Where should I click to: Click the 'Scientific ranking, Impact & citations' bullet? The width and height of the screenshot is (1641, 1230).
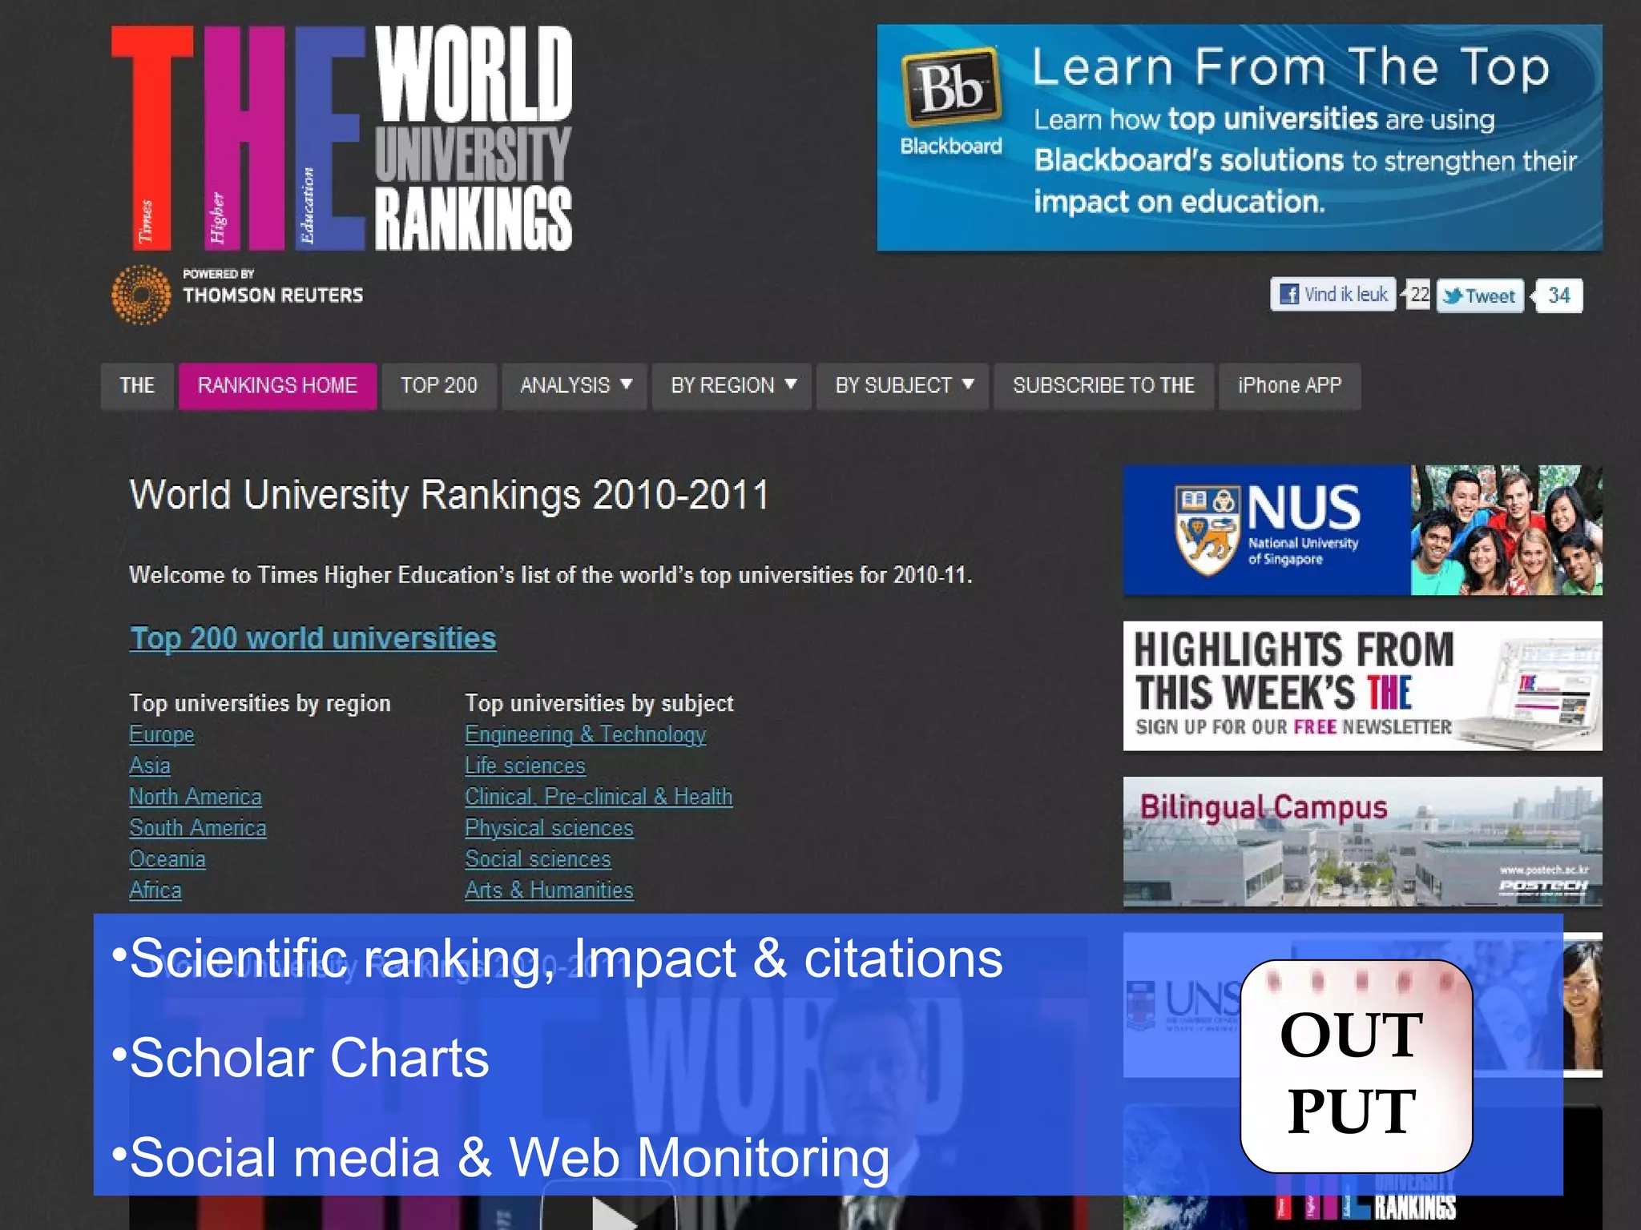[558, 959]
